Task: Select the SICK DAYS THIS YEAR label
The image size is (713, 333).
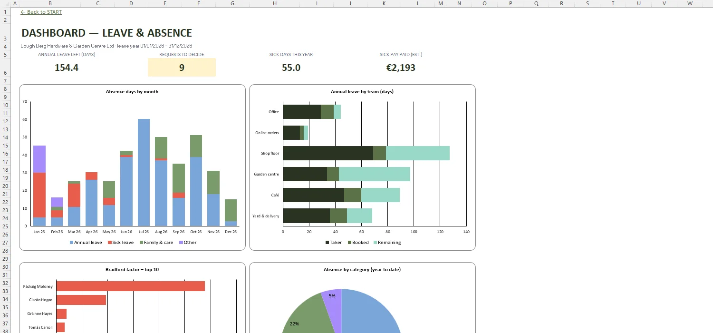Action: click(291, 55)
